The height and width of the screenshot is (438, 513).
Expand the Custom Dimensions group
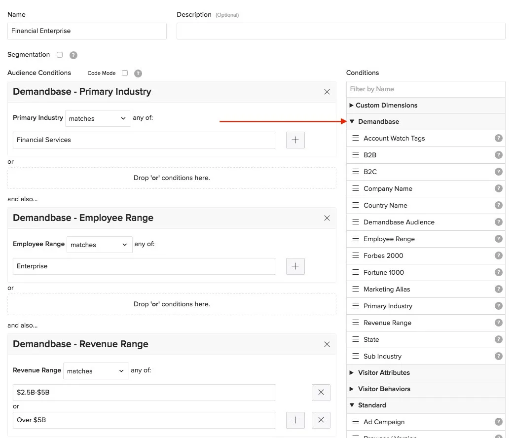426,106
